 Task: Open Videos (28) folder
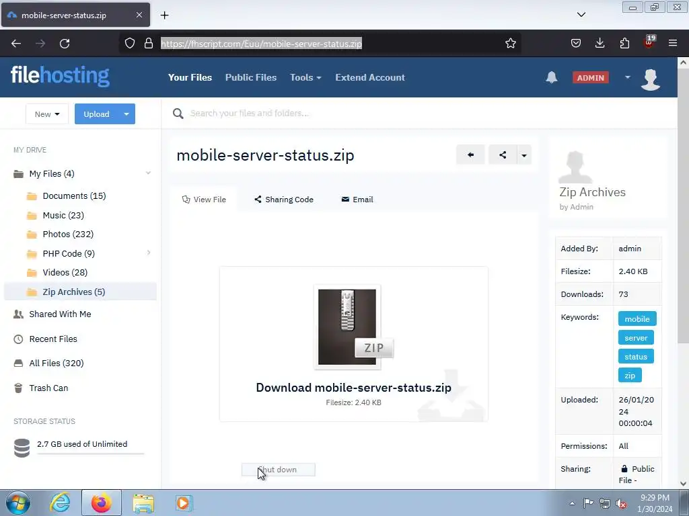point(65,273)
